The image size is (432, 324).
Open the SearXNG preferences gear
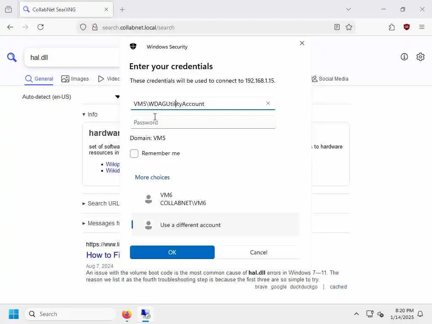coord(421,57)
